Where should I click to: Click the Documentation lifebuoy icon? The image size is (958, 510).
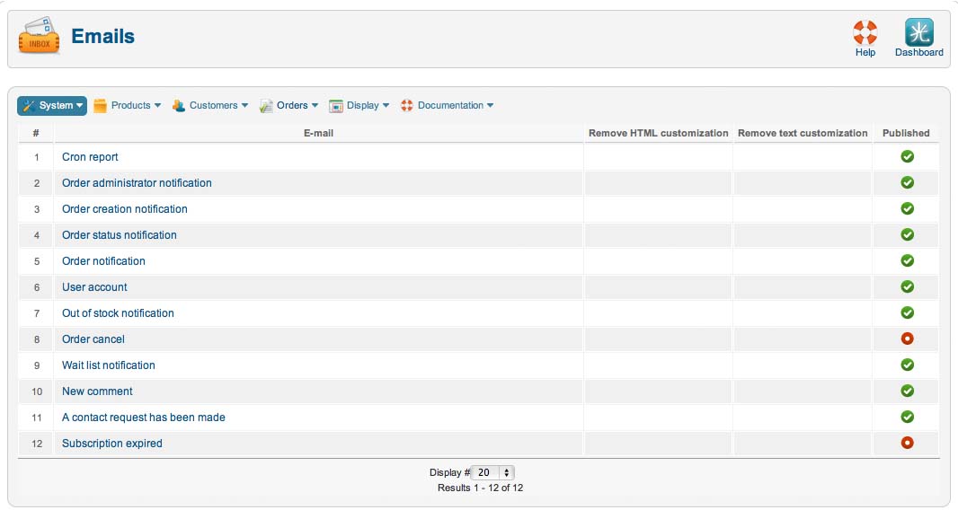point(407,106)
